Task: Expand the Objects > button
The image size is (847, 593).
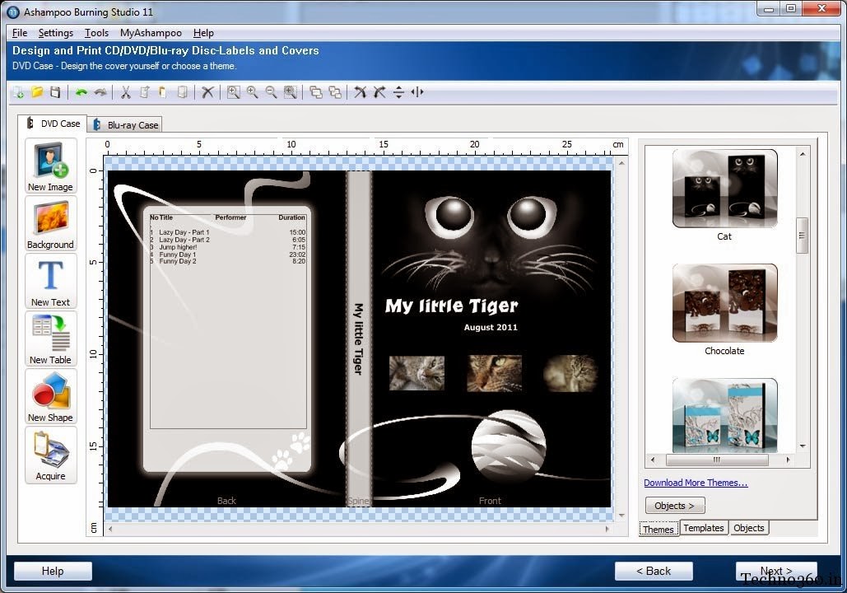Action: [x=675, y=506]
